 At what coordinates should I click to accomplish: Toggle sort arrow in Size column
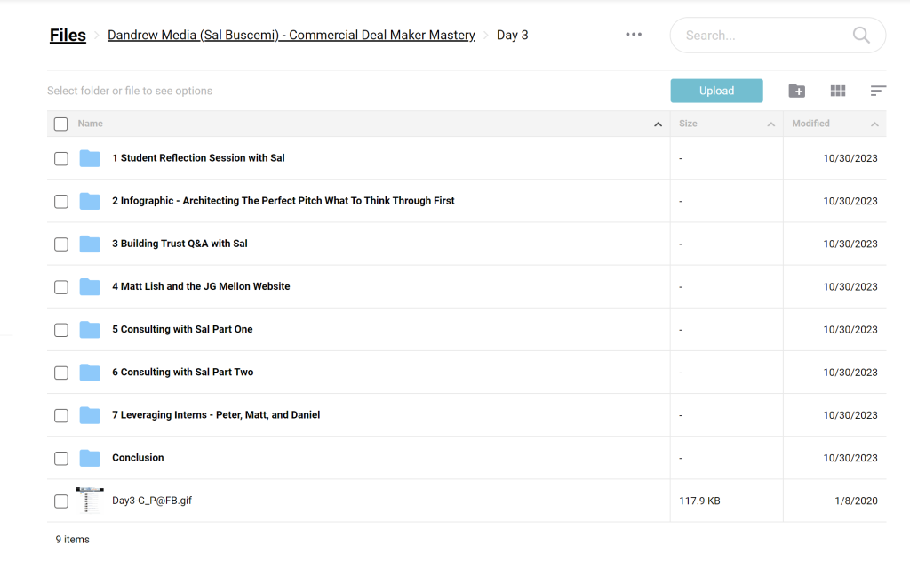point(770,124)
